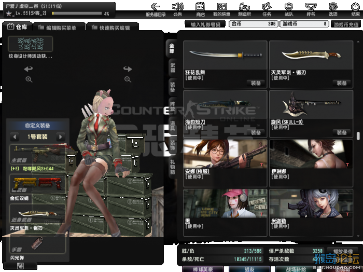Select the 安娜(校服) character card
The image size is (363, 272).
225,163
